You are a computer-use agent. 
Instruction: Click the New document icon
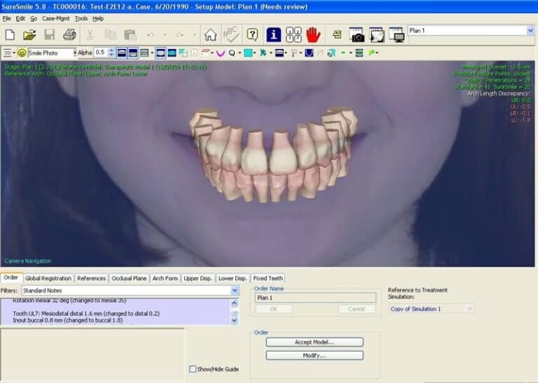pyautogui.click(x=10, y=34)
